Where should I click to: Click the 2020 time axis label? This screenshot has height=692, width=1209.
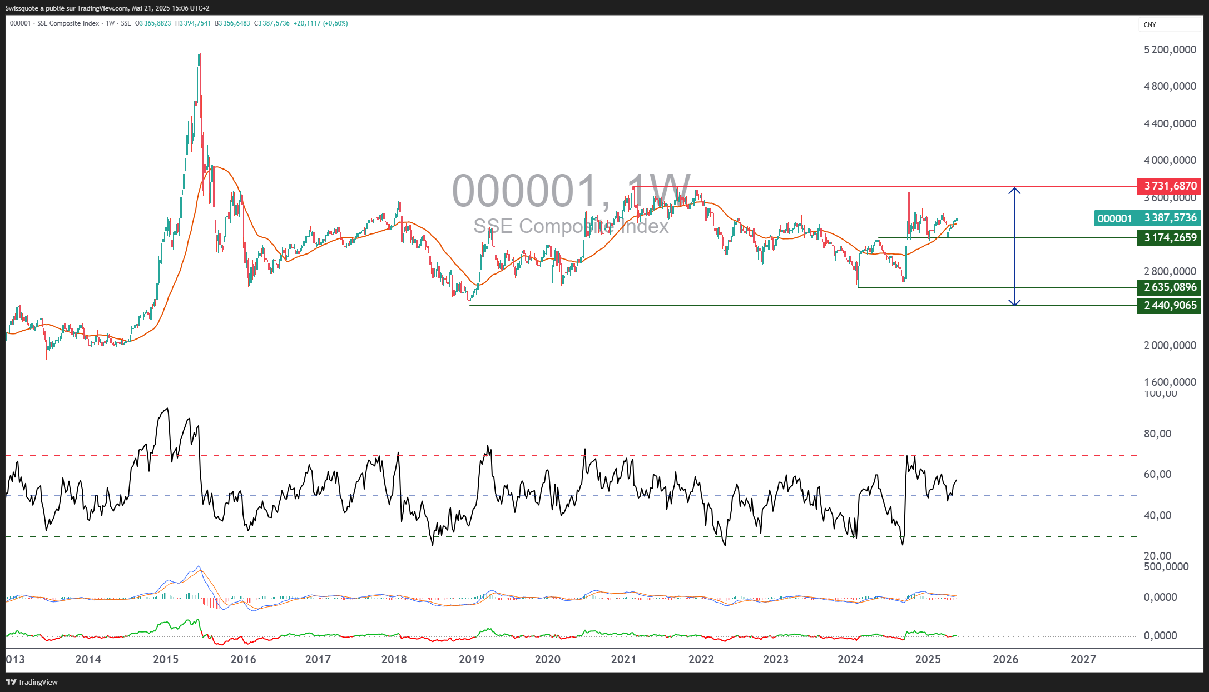tap(548, 659)
